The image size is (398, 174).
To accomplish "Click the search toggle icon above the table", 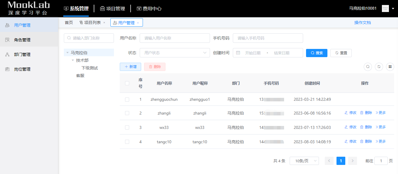I will [x=368, y=67].
